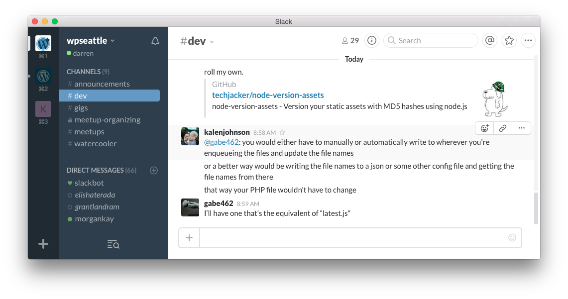This screenshot has height=299, width=568.
Task: Open kalenjohnson user name
Action: click(x=227, y=132)
